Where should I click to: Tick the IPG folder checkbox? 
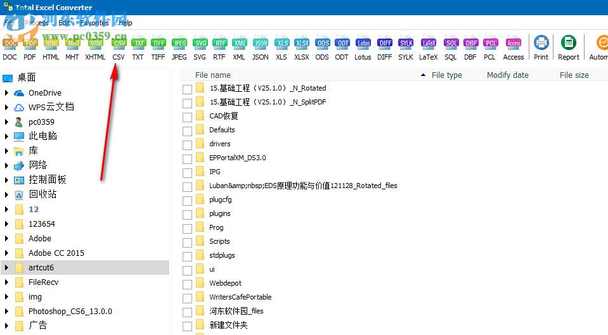(x=187, y=173)
